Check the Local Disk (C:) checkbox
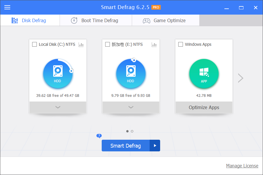The height and width of the screenshot is (175, 263). (34, 44)
